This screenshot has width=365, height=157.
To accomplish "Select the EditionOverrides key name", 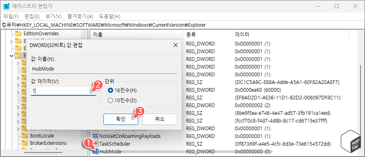I will click(41, 34).
